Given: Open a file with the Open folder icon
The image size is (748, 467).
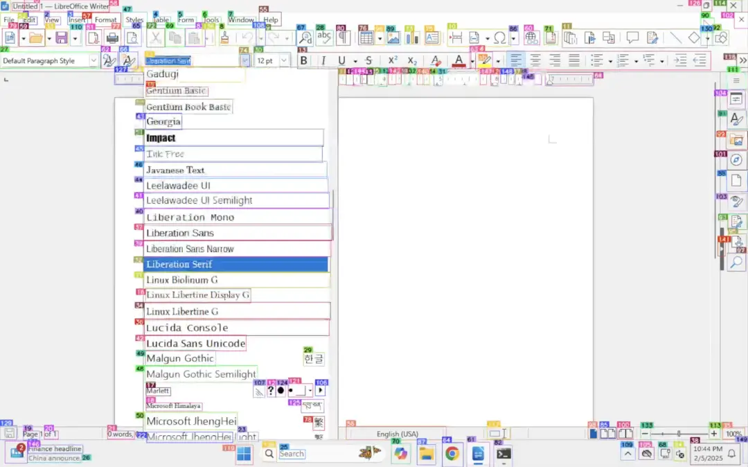Looking at the screenshot, I should (36, 37).
